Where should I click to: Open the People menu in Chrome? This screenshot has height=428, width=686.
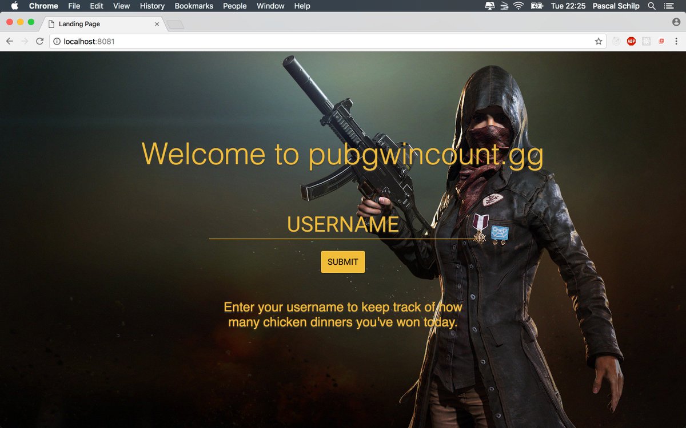[x=234, y=6]
